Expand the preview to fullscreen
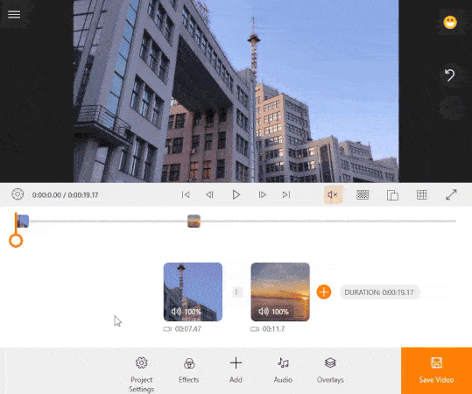Screen dimensions: 472x394 point(451,194)
